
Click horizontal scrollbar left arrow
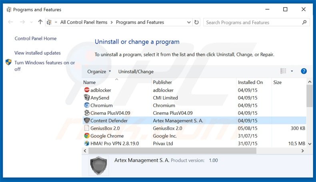pos(85,151)
